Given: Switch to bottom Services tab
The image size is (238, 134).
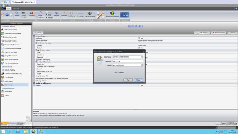Looking at the screenshot, I should click(4, 124).
